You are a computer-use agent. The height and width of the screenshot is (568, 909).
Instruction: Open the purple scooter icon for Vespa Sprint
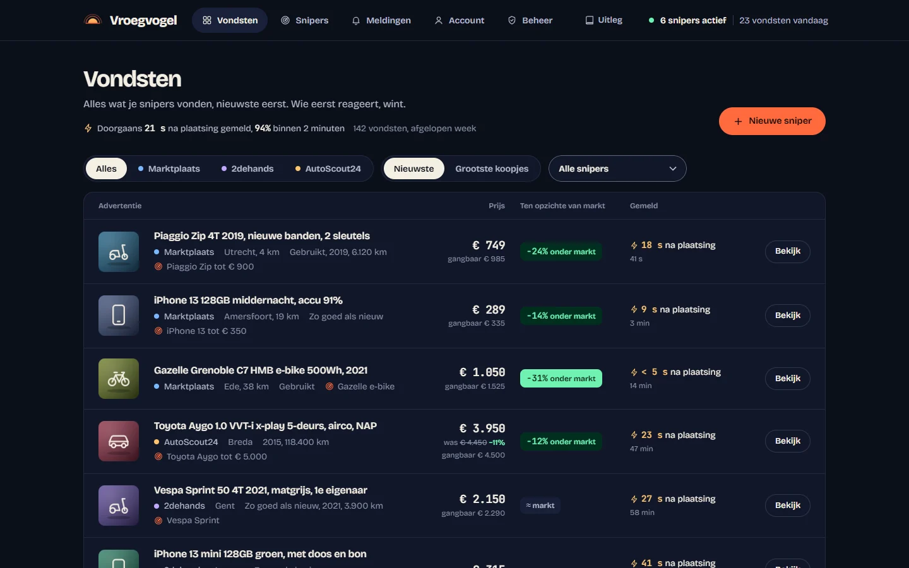click(x=119, y=506)
